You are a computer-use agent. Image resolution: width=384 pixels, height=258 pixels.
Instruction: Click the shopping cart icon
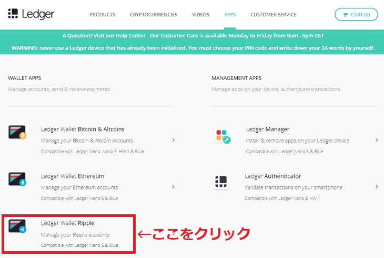[x=345, y=15]
